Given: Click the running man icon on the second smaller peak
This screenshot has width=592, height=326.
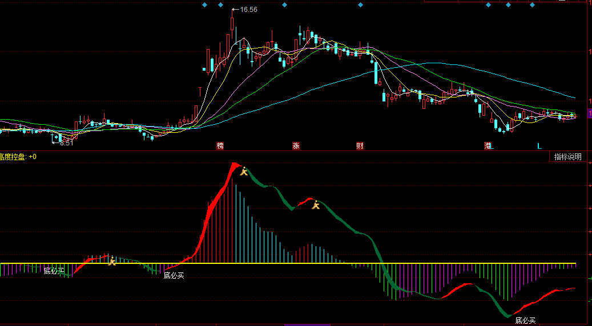Looking at the screenshot, I should point(316,205).
